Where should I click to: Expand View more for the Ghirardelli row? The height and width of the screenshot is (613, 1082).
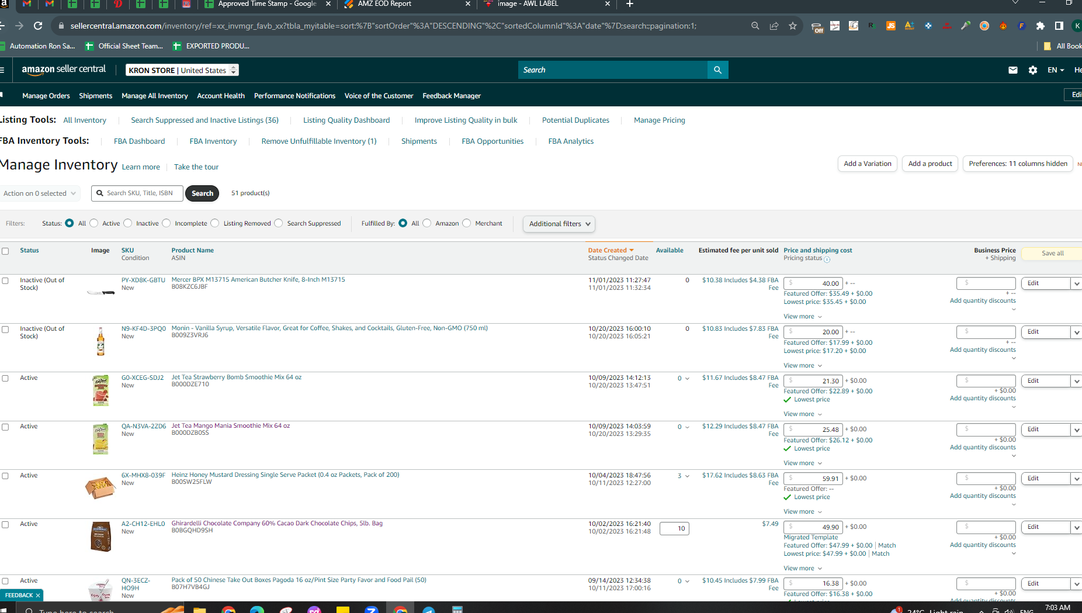point(803,569)
